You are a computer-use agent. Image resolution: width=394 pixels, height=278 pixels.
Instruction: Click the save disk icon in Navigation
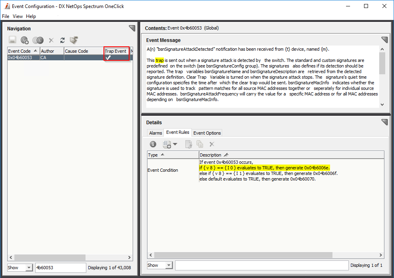point(12,40)
